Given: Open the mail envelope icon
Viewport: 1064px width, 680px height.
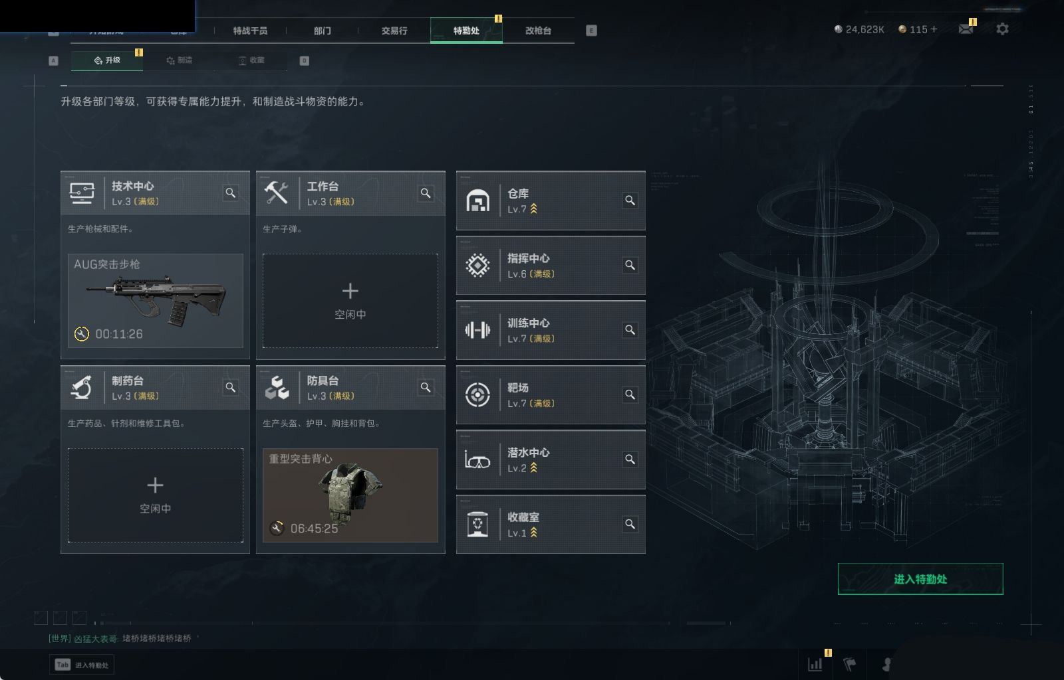Looking at the screenshot, I should coord(966,29).
